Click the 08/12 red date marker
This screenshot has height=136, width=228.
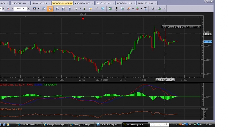click(x=83, y=18)
